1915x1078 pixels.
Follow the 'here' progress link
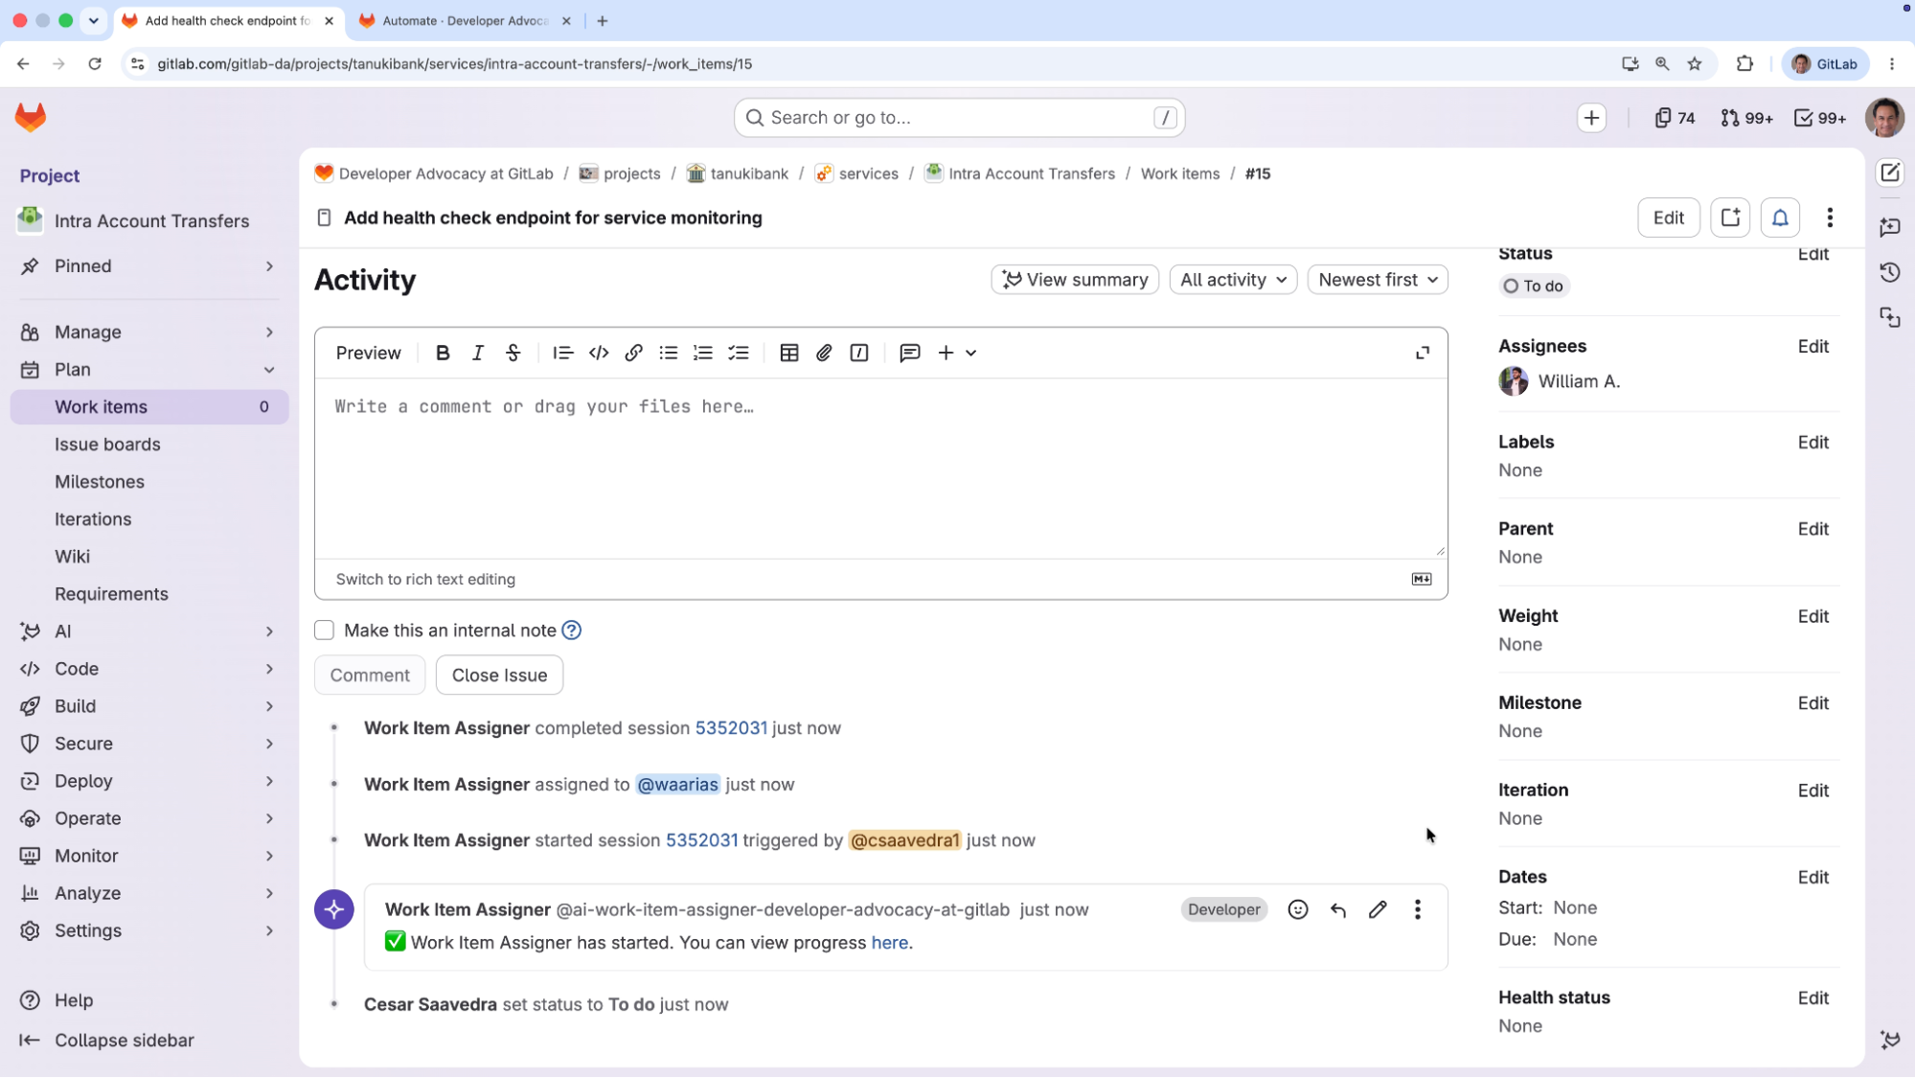coord(889,943)
